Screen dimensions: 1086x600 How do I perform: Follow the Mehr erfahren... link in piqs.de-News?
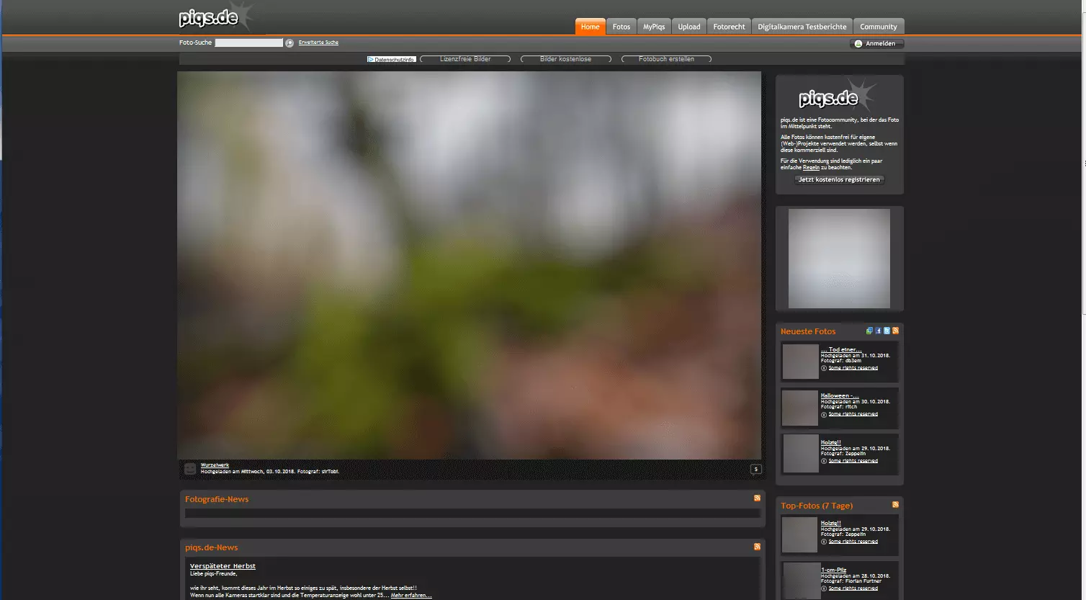(411, 596)
